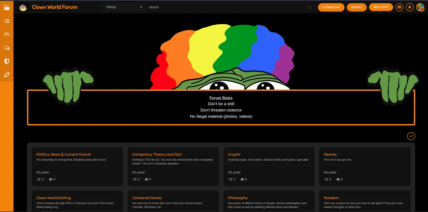Viewport: 428px width, 212px height.
Task: Open Politics, News & Current Events board
Action: (64, 154)
